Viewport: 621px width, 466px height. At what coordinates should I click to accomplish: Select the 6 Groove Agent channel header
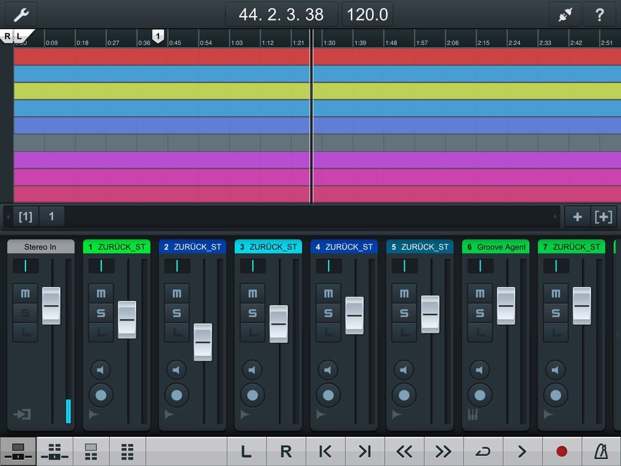(x=496, y=247)
